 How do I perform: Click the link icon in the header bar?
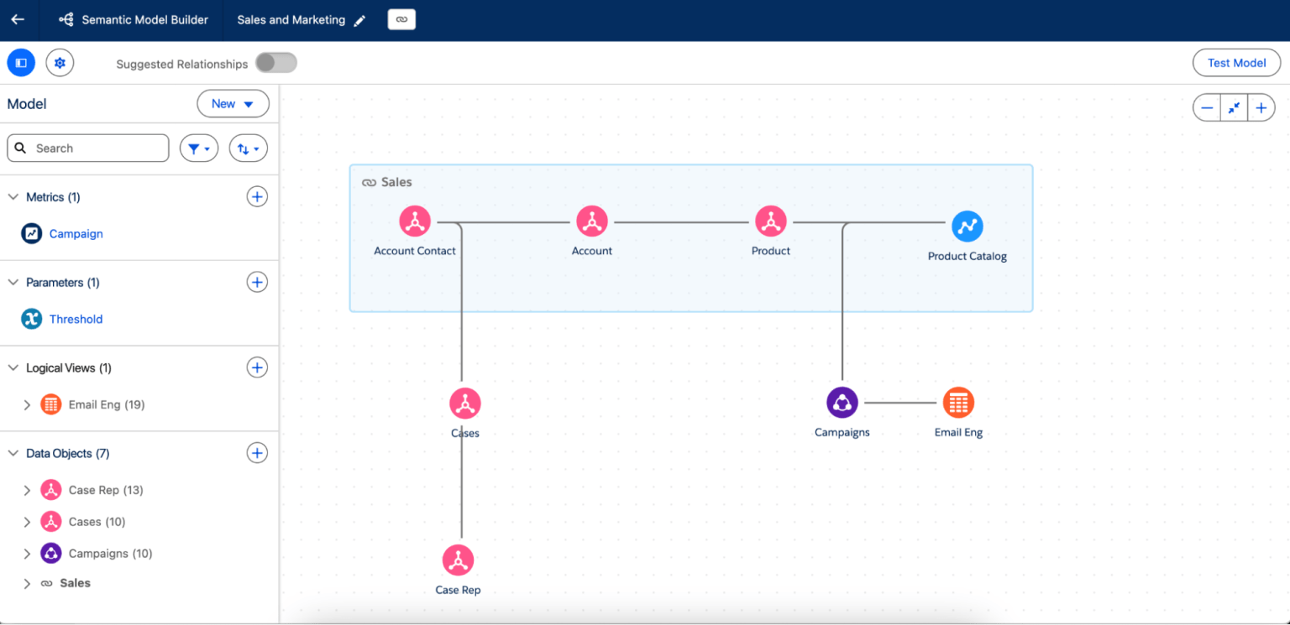(x=401, y=18)
